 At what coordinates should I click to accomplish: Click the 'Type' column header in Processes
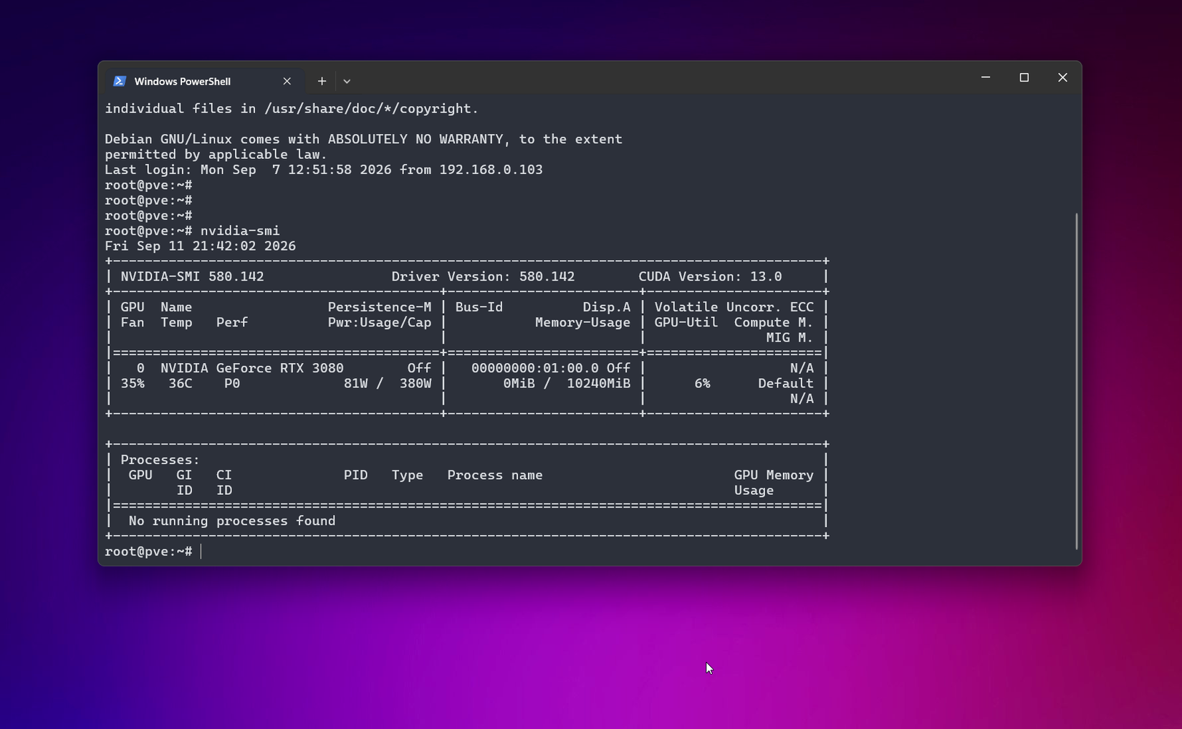pyautogui.click(x=408, y=475)
